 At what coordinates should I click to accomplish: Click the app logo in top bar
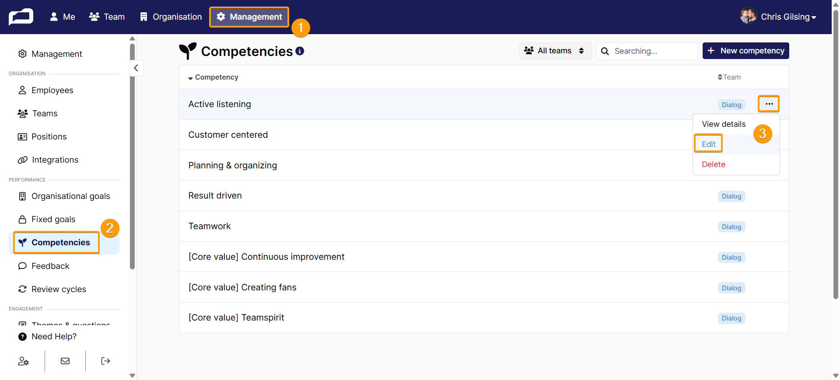(21, 17)
